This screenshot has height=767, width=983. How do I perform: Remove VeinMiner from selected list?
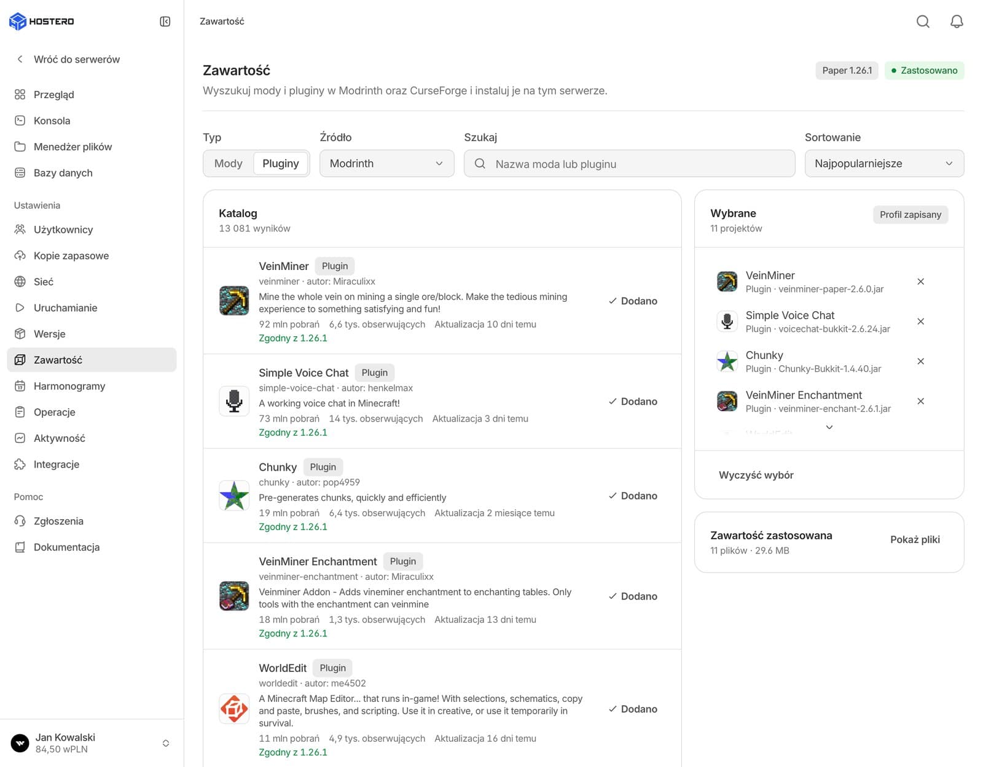tap(920, 282)
